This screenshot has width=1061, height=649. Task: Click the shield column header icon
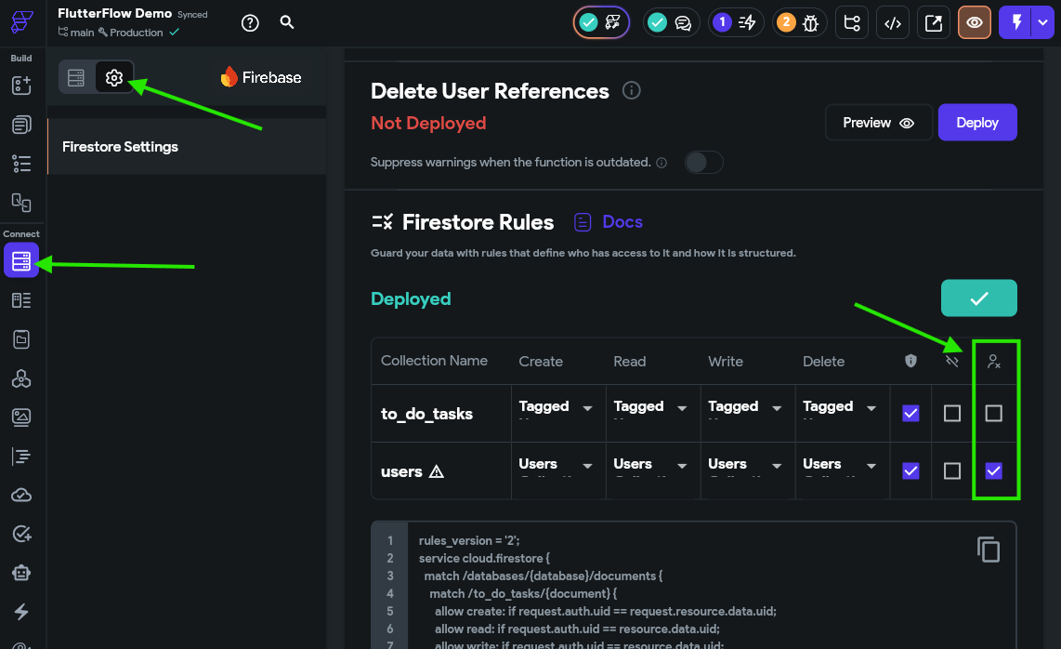tap(910, 361)
